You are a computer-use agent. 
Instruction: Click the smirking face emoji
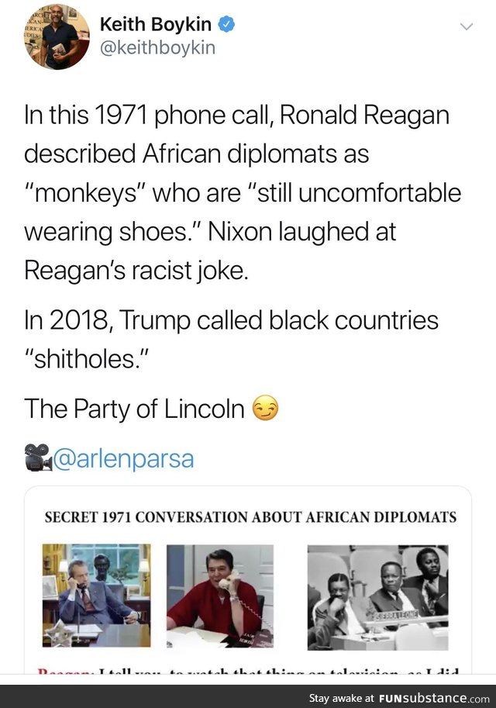265,409
